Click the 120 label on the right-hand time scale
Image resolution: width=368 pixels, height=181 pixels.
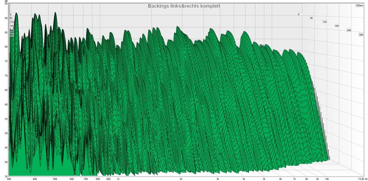(x=325, y=22)
